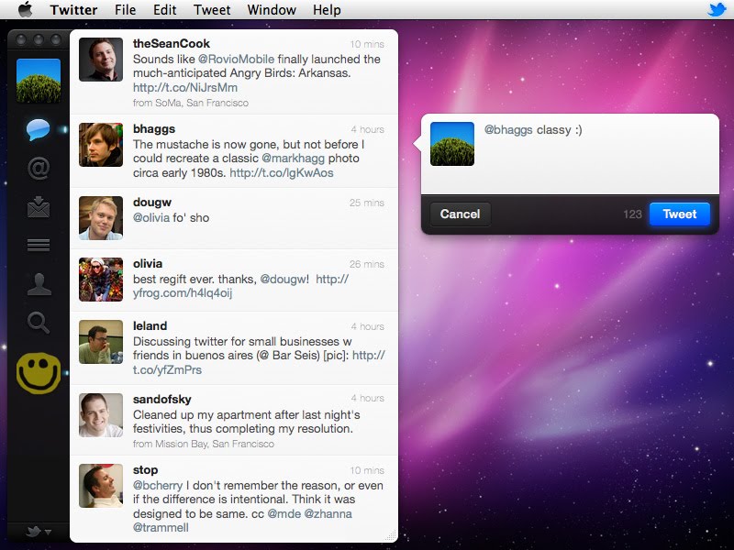Open the @trammell mention link
The image size is (734, 550).
click(161, 528)
